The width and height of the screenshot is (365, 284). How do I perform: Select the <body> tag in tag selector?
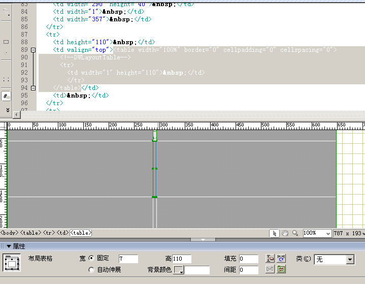coord(9,233)
